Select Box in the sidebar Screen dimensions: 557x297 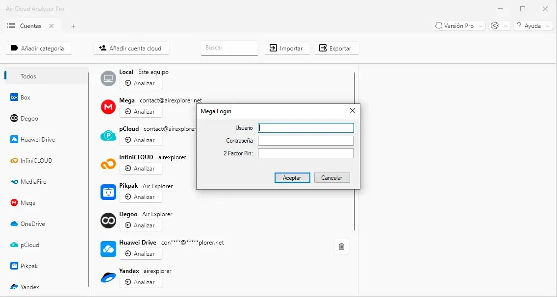(x=46, y=98)
